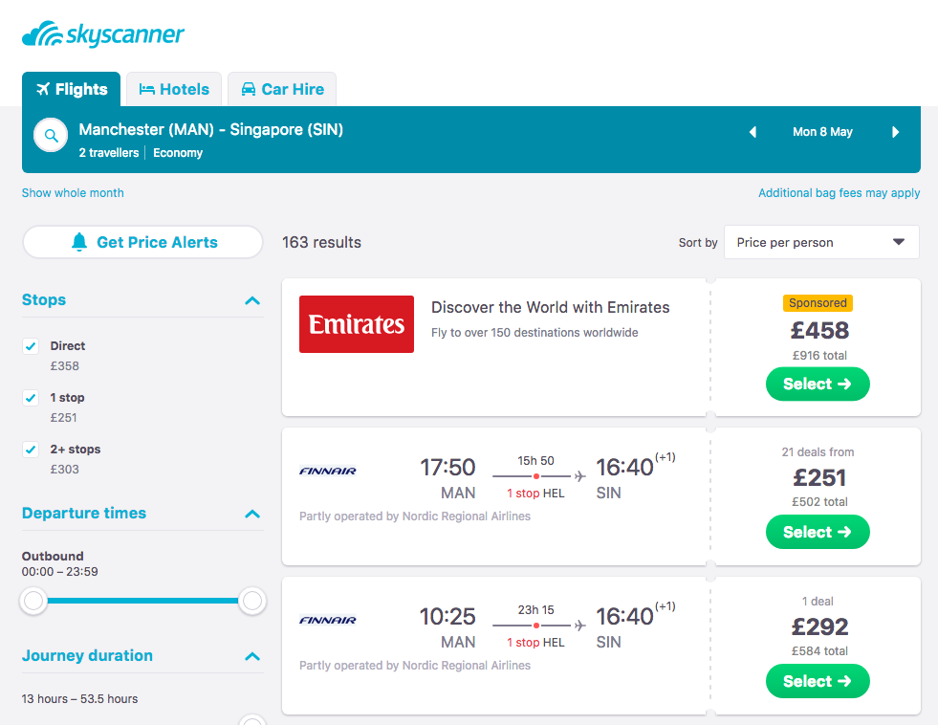Viewport: 938px width, 725px height.
Task: Select the £251 Finnair deal
Action: point(818,532)
